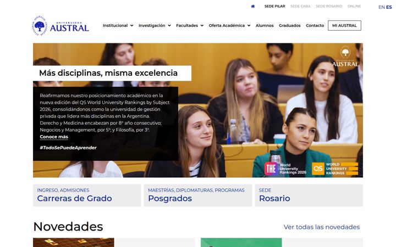The width and height of the screenshot is (396, 247).
Task: Open the home icon link
Action: coord(253,6)
